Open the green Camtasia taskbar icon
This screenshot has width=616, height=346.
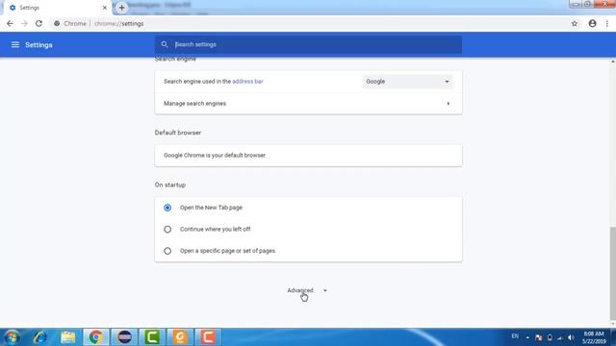click(x=152, y=337)
